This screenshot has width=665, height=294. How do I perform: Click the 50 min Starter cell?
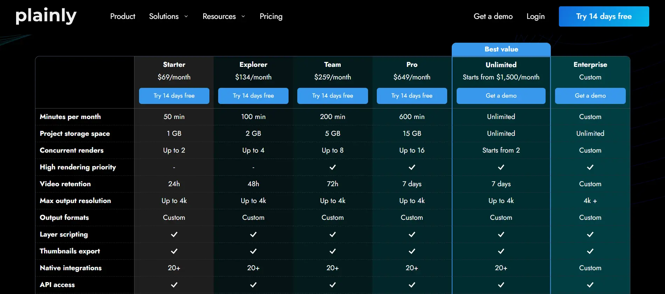pos(174,117)
